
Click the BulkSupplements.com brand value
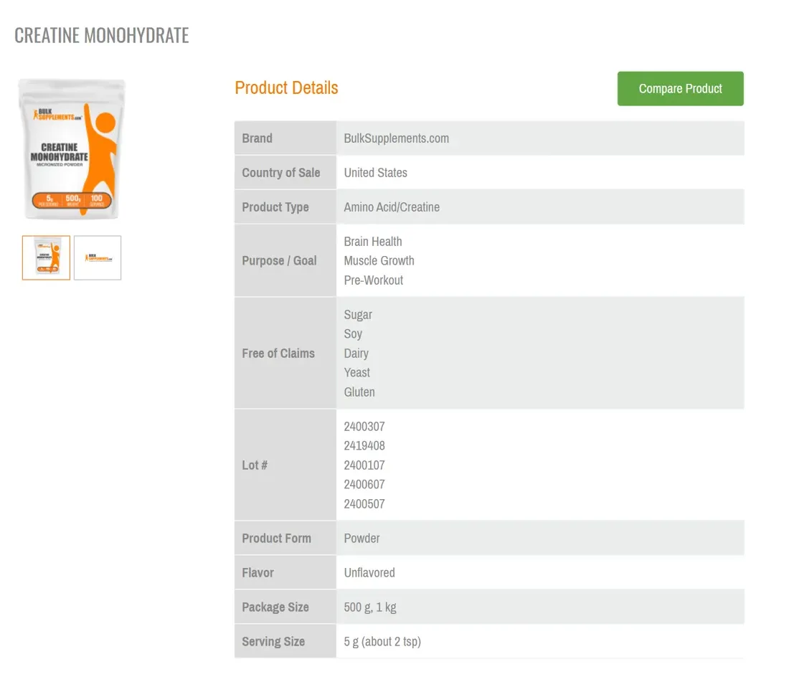point(397,138)
